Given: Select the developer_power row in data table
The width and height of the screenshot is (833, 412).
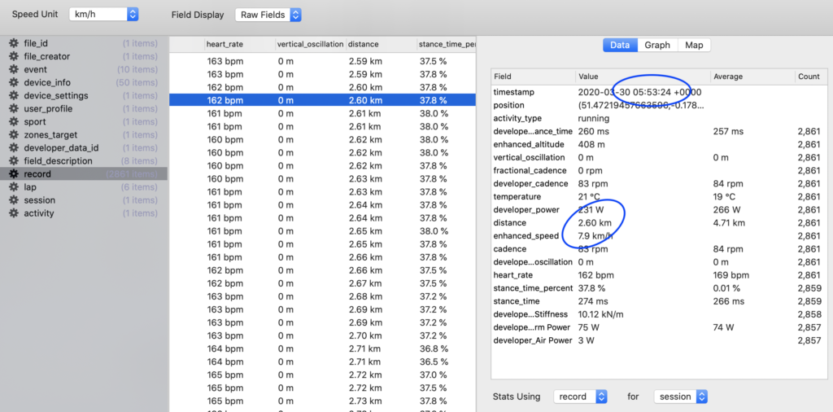Looking at the screenshot, I should click(x=528, y=209).
